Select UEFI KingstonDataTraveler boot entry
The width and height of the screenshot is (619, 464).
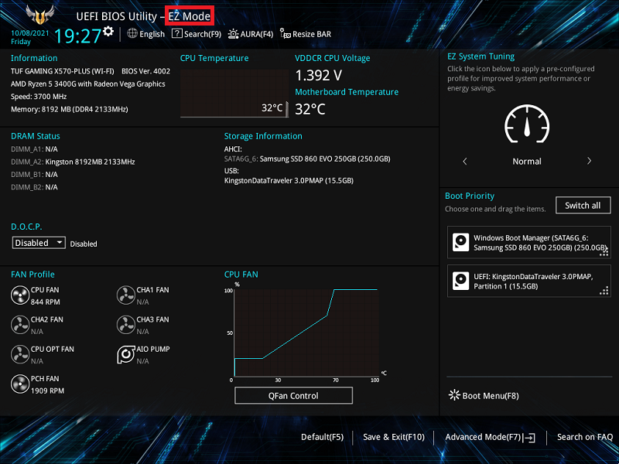click(x=528, y=281)
